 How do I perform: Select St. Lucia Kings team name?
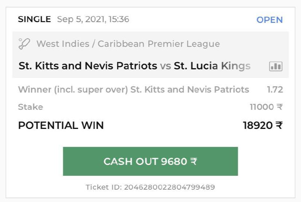click(x=212, y=66)
